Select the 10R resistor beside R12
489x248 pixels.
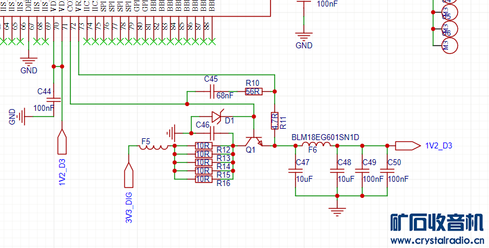click(204, 145)
